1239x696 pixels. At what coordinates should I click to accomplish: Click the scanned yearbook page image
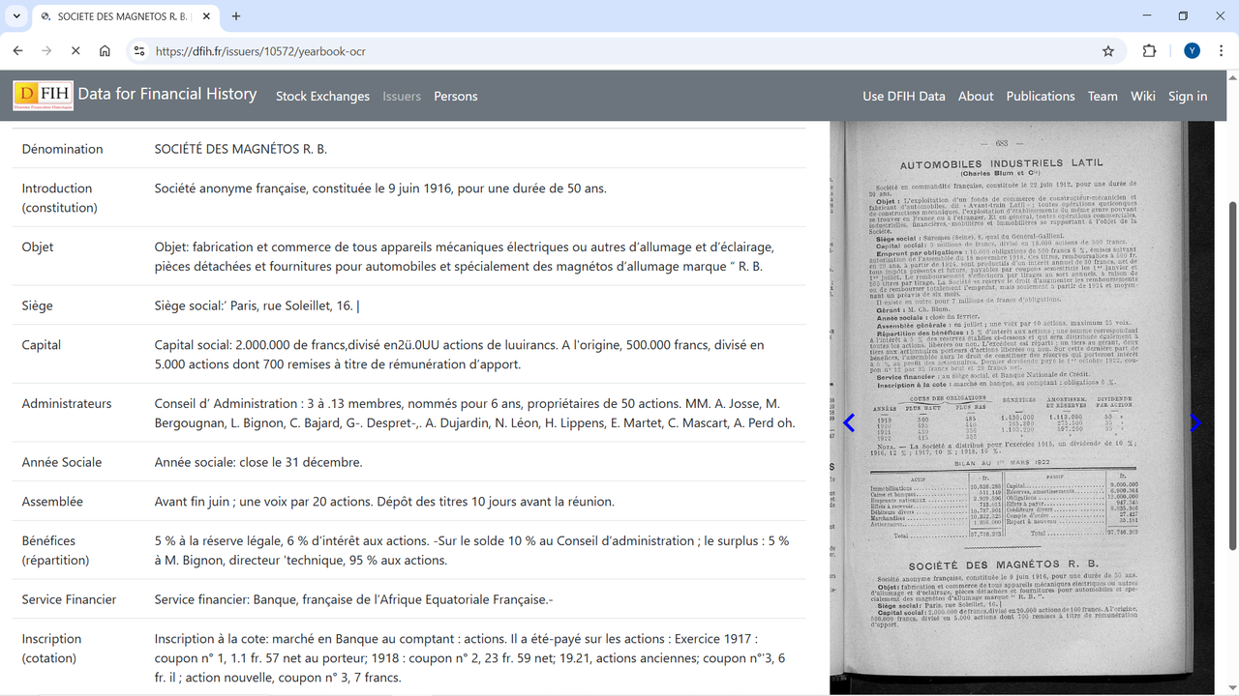pyautogui.click(x=1021, y=407)
